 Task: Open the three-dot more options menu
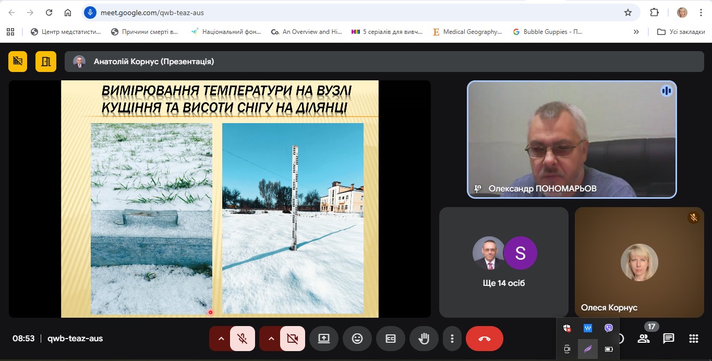452,339
